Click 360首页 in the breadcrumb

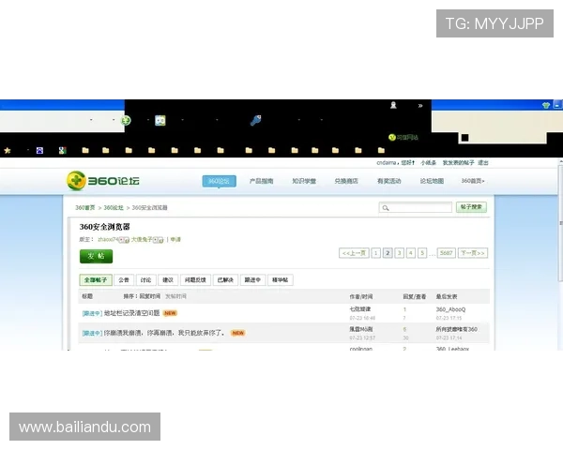point(85,208)
